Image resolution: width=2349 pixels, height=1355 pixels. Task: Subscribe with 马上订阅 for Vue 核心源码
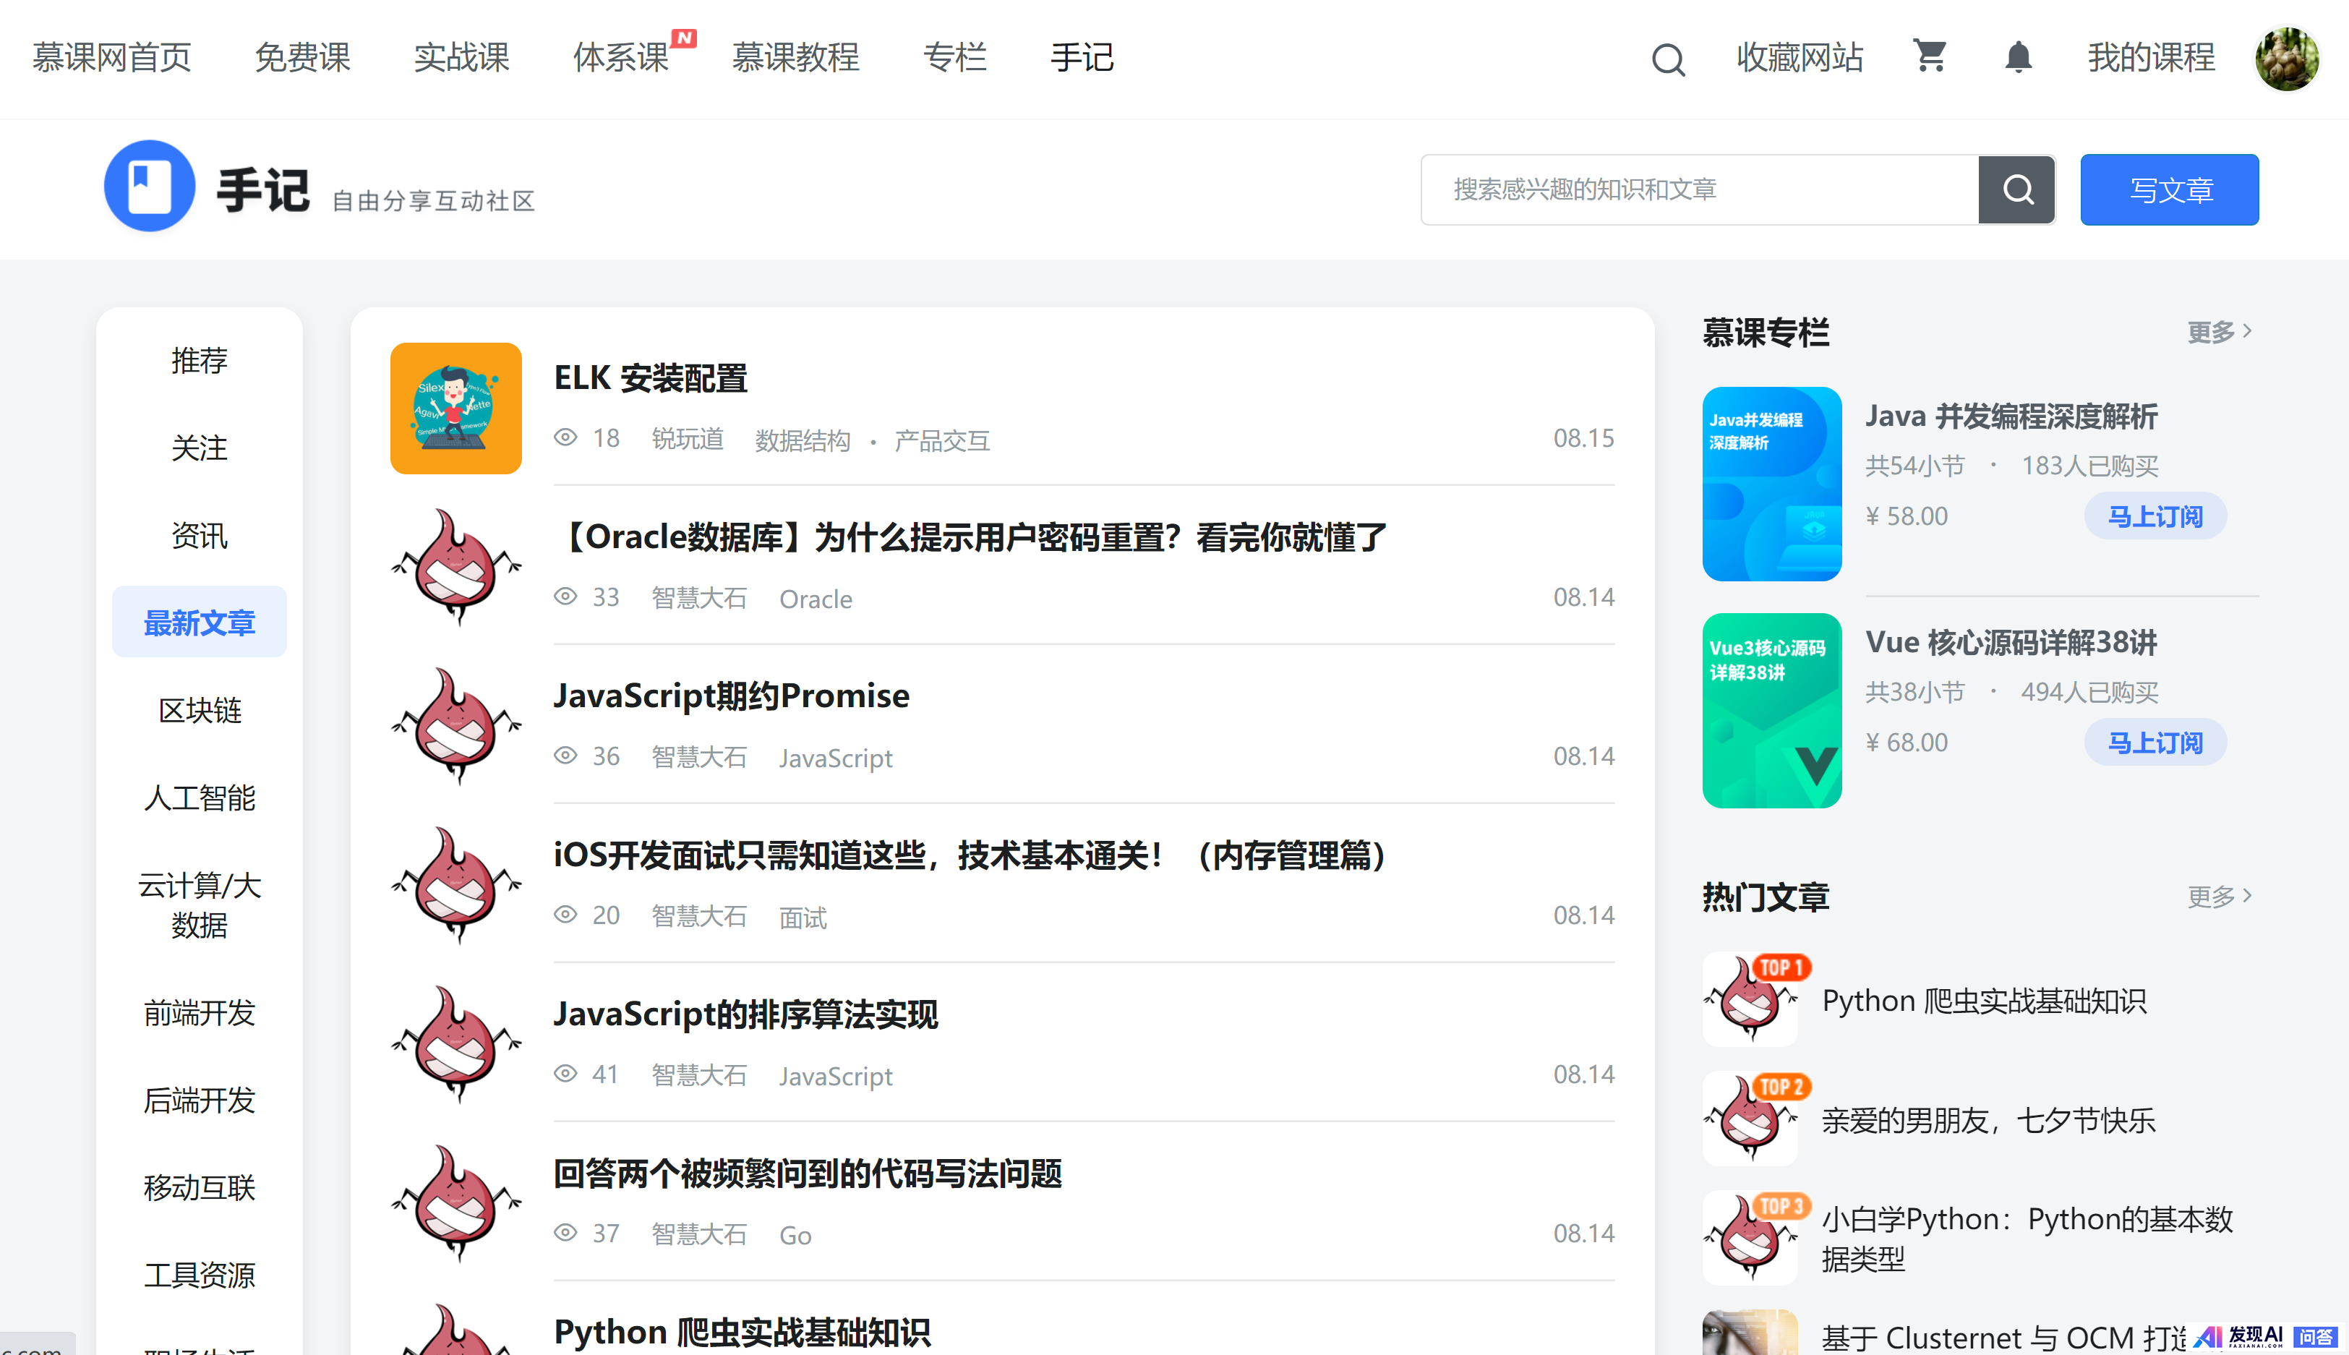2155,743
